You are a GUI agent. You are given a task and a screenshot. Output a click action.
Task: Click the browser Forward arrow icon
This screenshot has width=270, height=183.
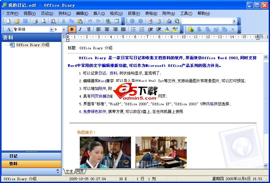coord(141,21)
